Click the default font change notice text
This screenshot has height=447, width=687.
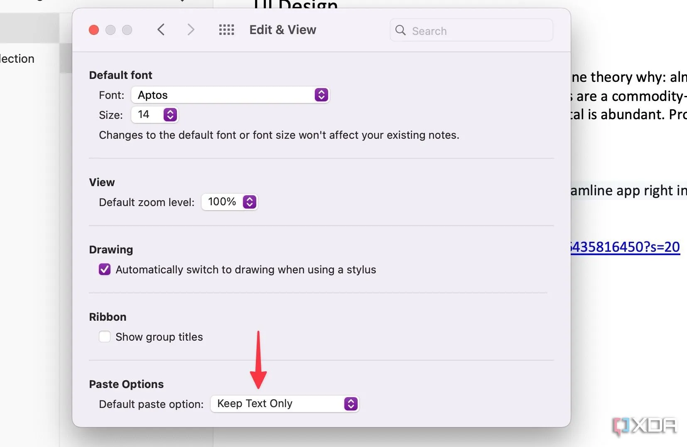(279, 135)
